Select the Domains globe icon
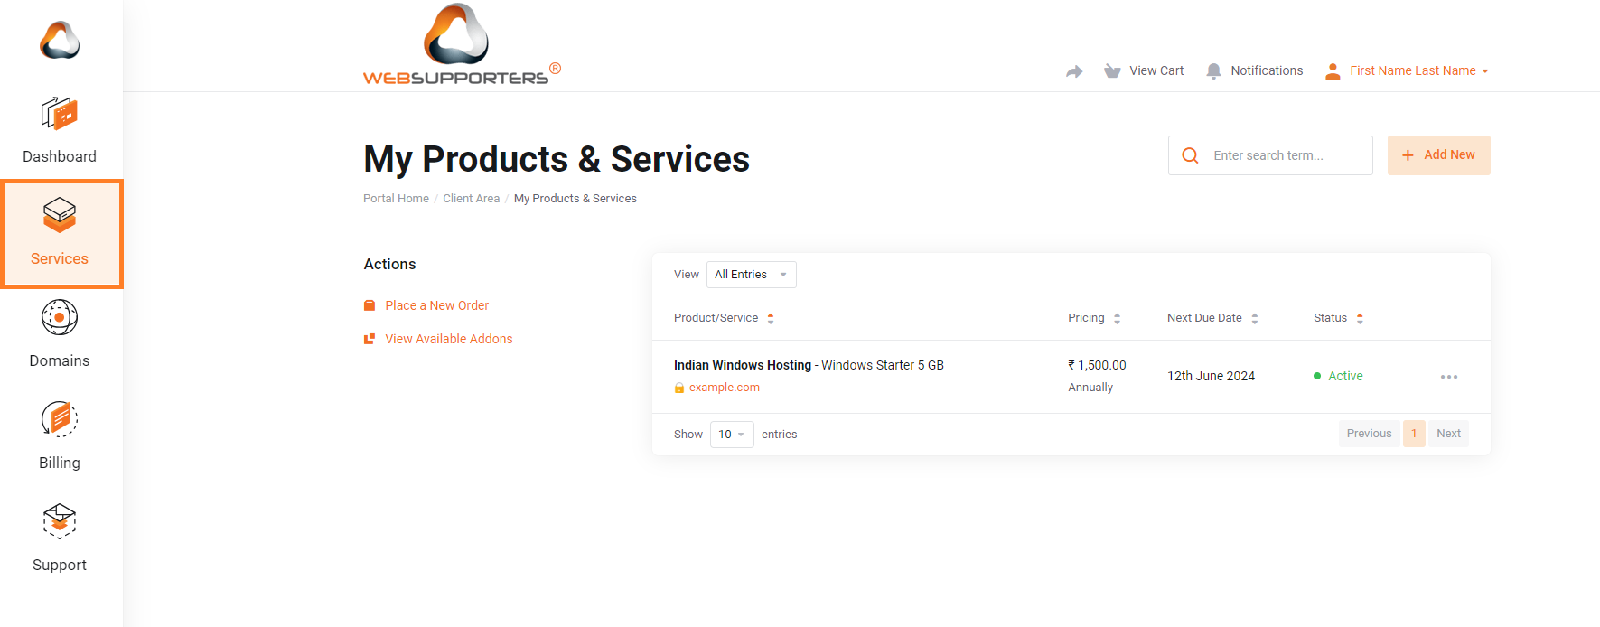1600x627 pixels. (60, 318)
